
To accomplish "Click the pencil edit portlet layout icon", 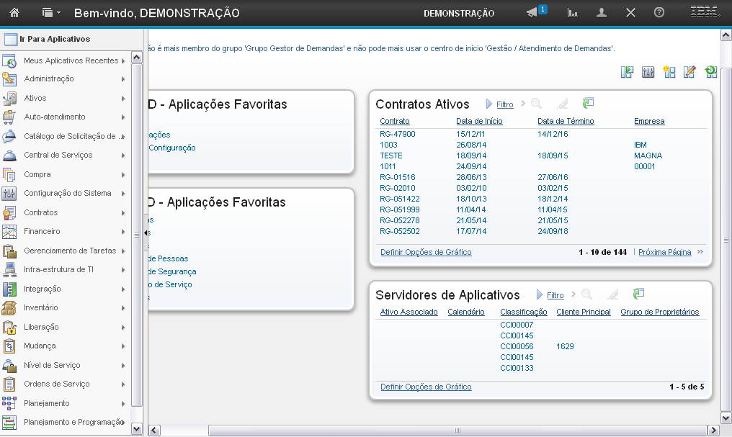I will click(x=689, y=71).
